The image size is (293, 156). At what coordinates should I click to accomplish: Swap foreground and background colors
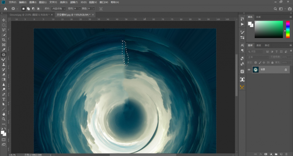tap(5, 128)
